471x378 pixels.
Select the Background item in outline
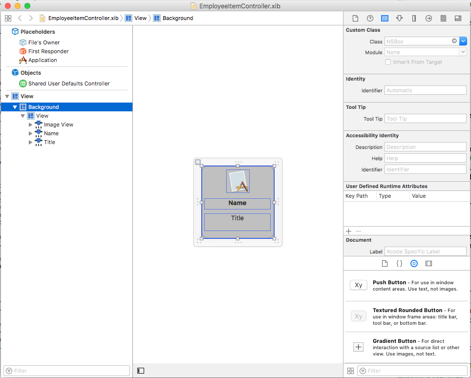tap(66, 107)
